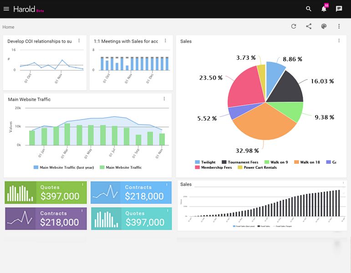Click the green Quotes $397,000 value
Screen dimensions: 351x273
60,196
